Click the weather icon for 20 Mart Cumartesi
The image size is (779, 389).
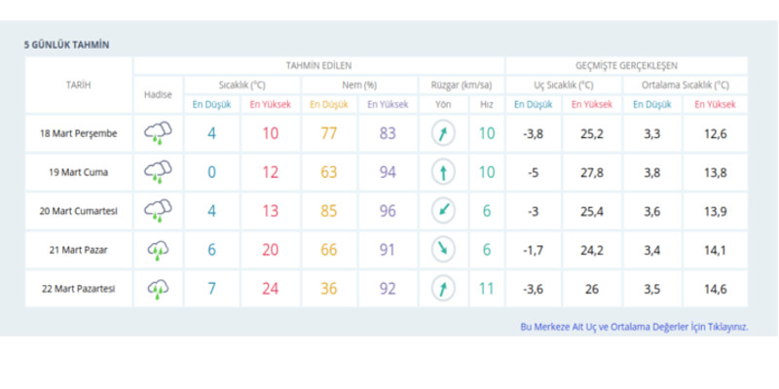click(x=158, y=210)
